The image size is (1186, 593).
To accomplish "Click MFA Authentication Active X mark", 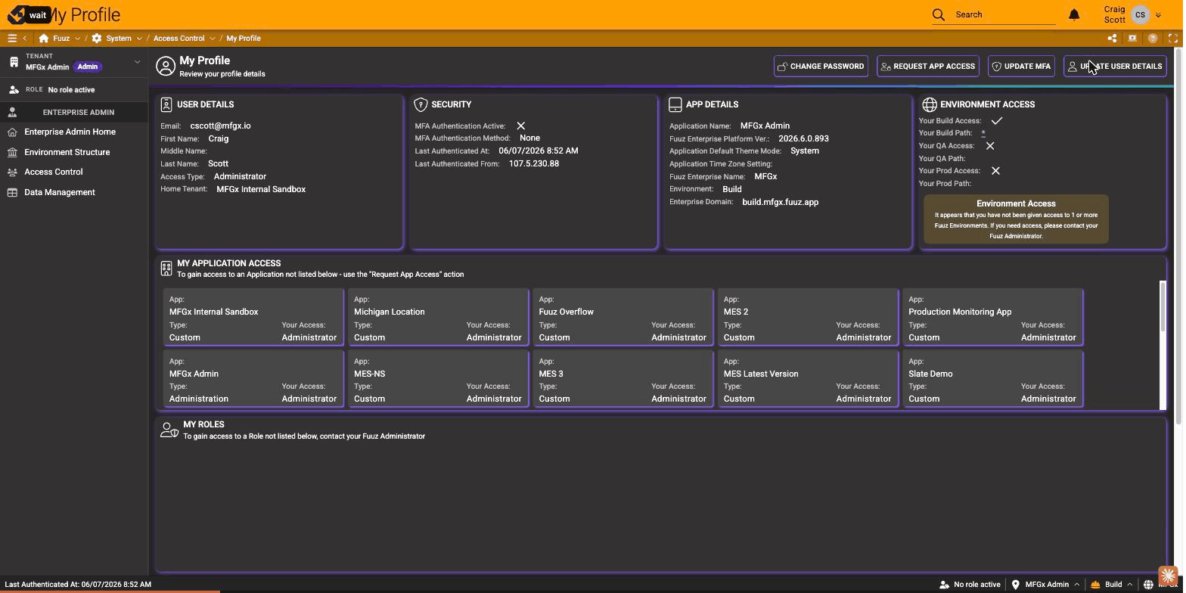I will (521, 126).
